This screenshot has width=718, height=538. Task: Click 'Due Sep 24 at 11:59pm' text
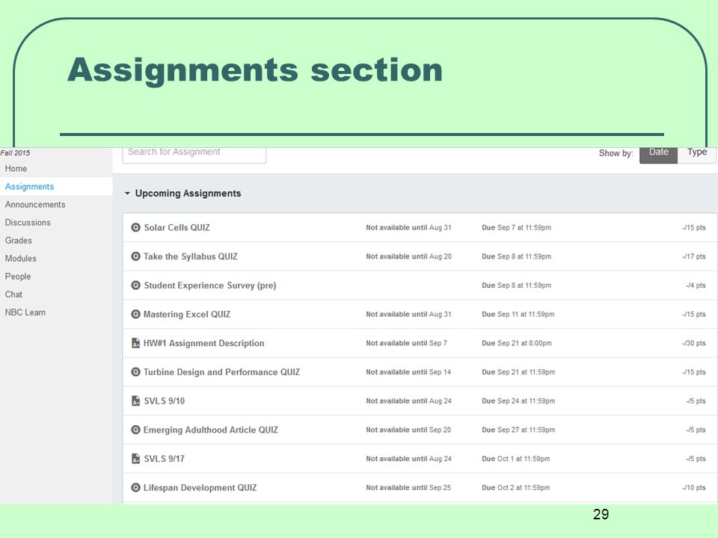[x=518, y=401]
